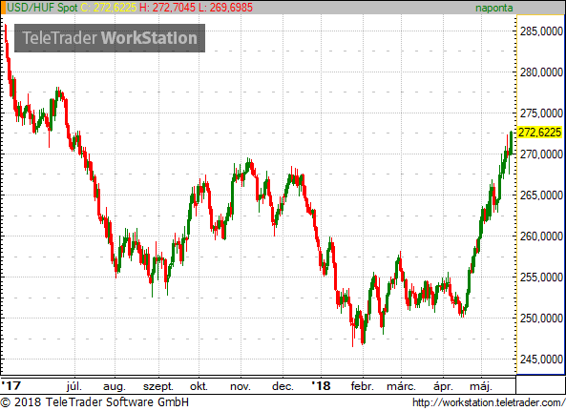Viewport: 566px width, 411px height.
Task: Click the máj. label on time axis
Action: click(x=481, y=386)
